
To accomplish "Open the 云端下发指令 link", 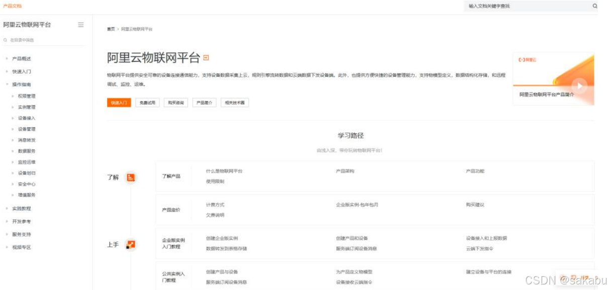I will 480,248.
